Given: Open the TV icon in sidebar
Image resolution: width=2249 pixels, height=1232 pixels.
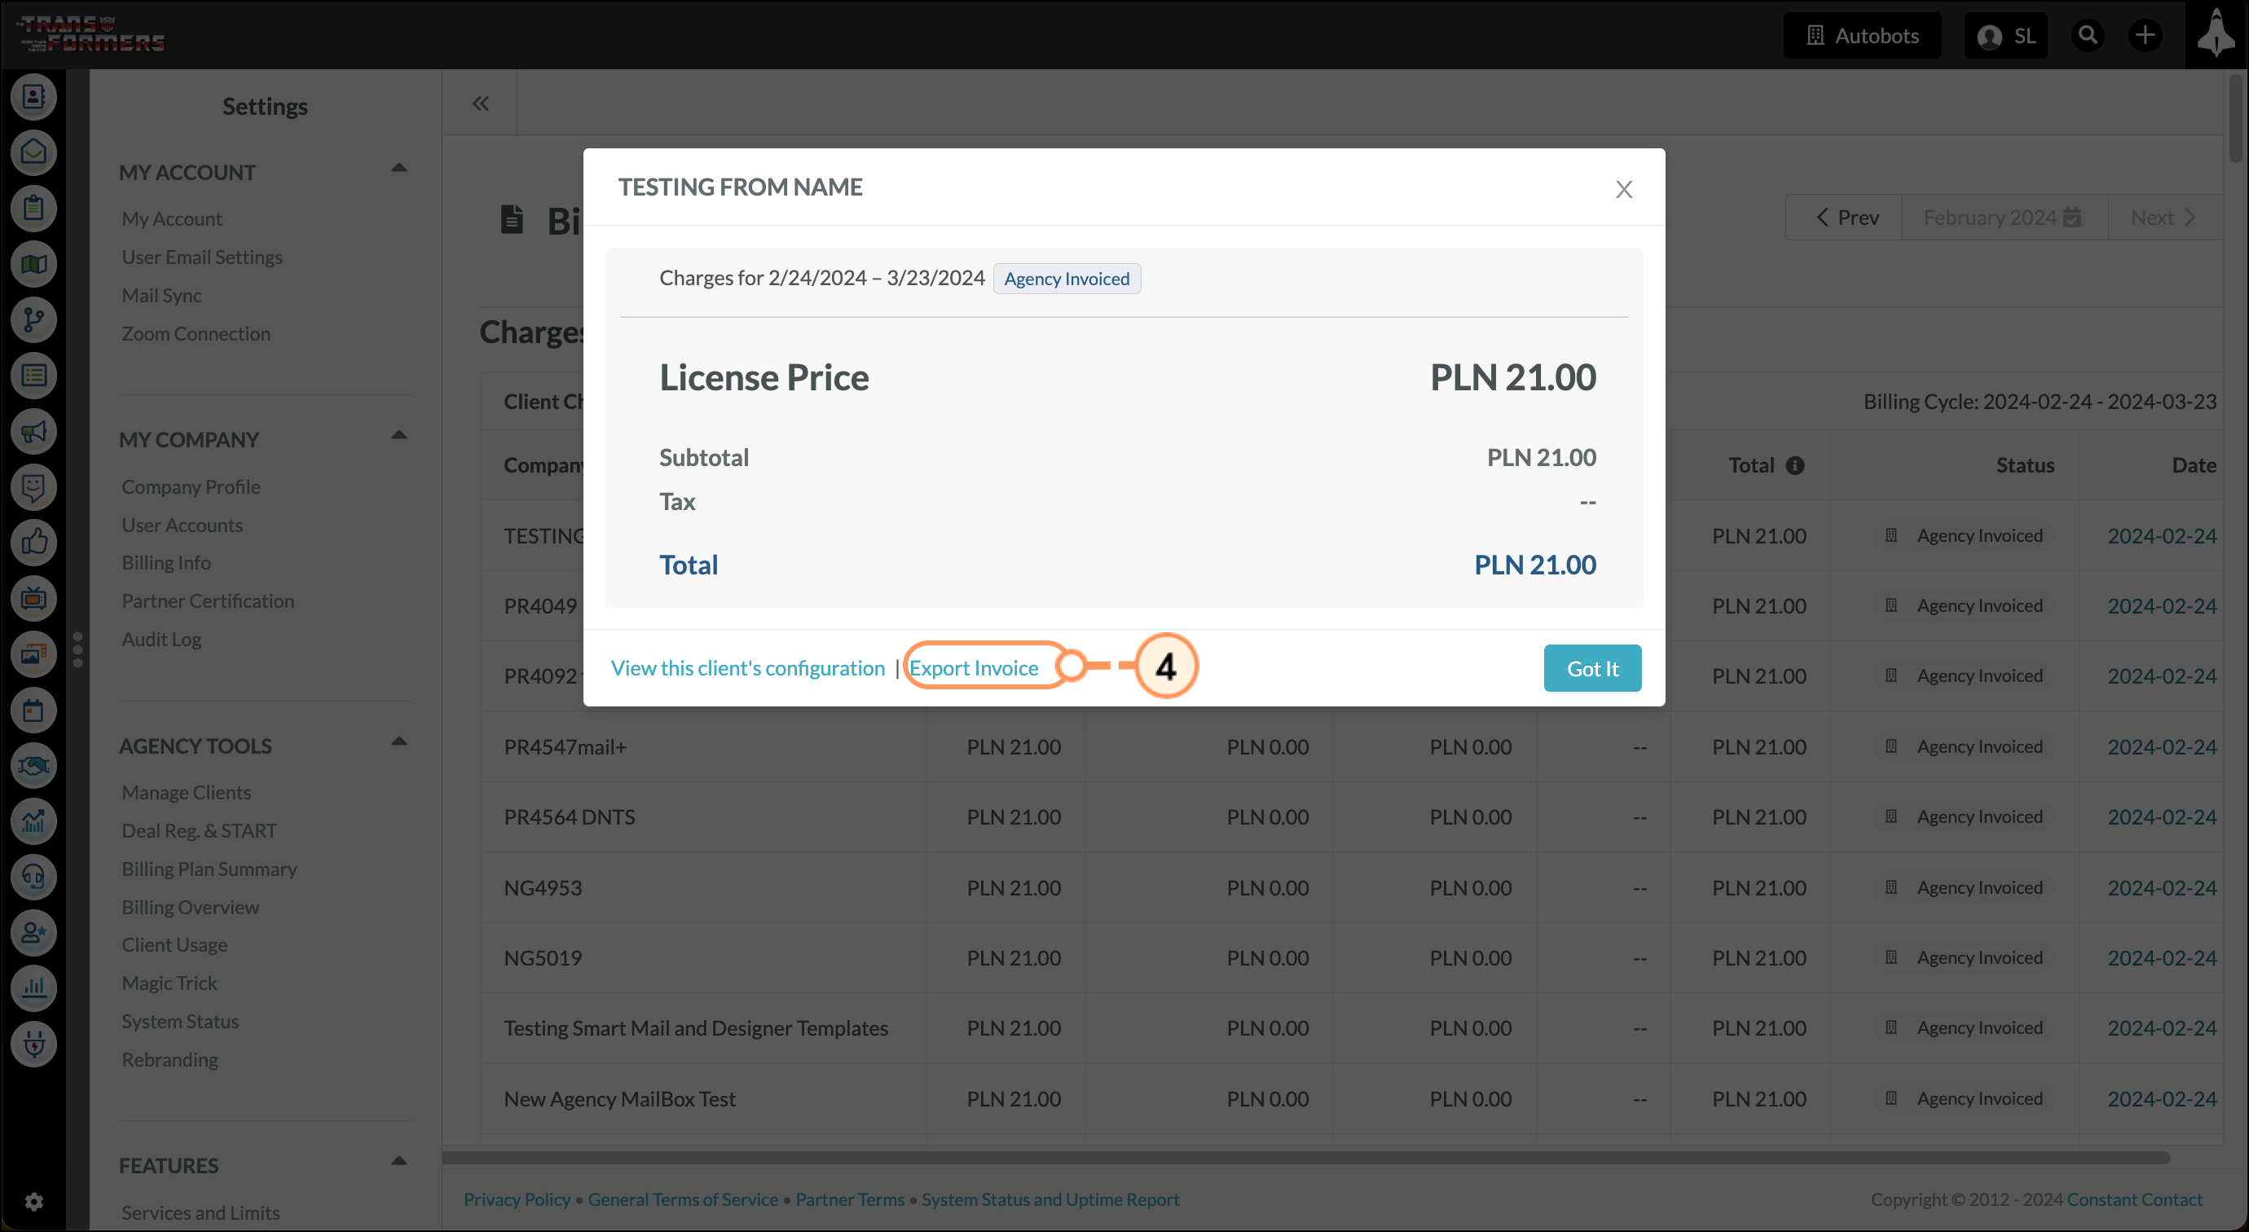Looking at the screenshot, I should pyautogui.click(x=33, y=599).
